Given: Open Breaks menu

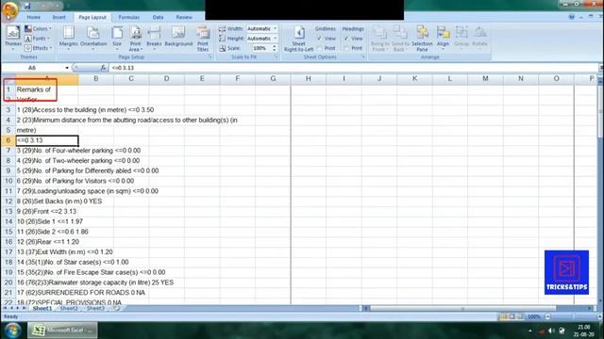Looking at the screenshot, I should 154,38.
